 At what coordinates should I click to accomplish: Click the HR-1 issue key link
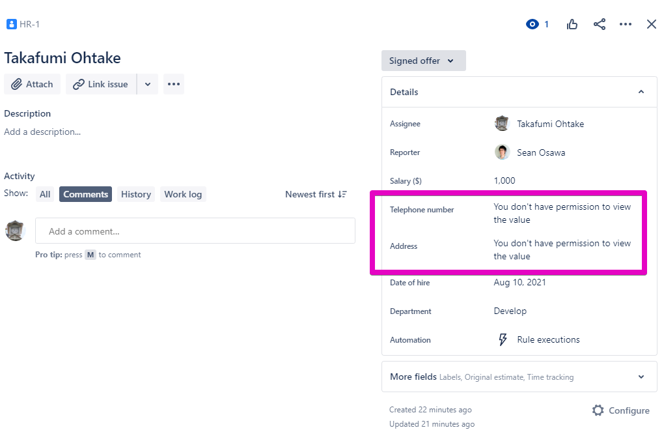pyautogui.click(x=29, y=25)
